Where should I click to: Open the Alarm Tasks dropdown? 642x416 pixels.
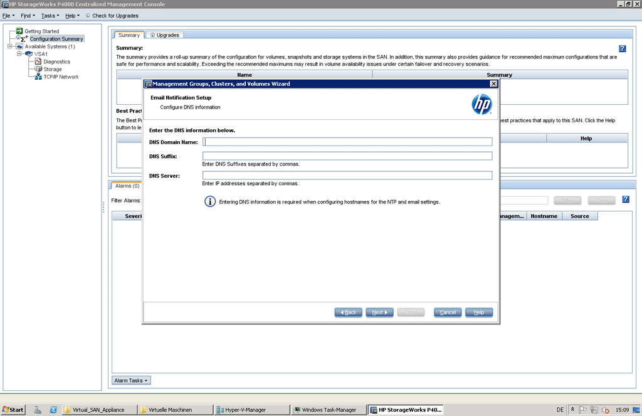(x=131, y=380)
